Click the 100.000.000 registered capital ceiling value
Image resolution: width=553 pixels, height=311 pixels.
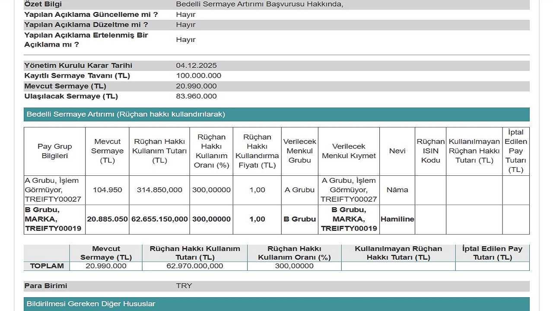(x=198, y=76)
